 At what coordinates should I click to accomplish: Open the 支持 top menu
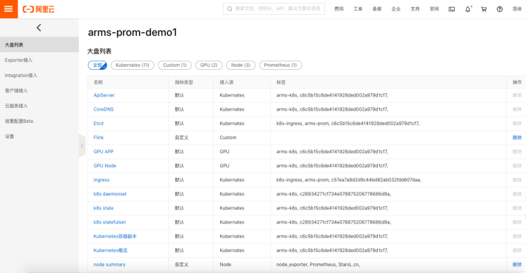point(415,9)
